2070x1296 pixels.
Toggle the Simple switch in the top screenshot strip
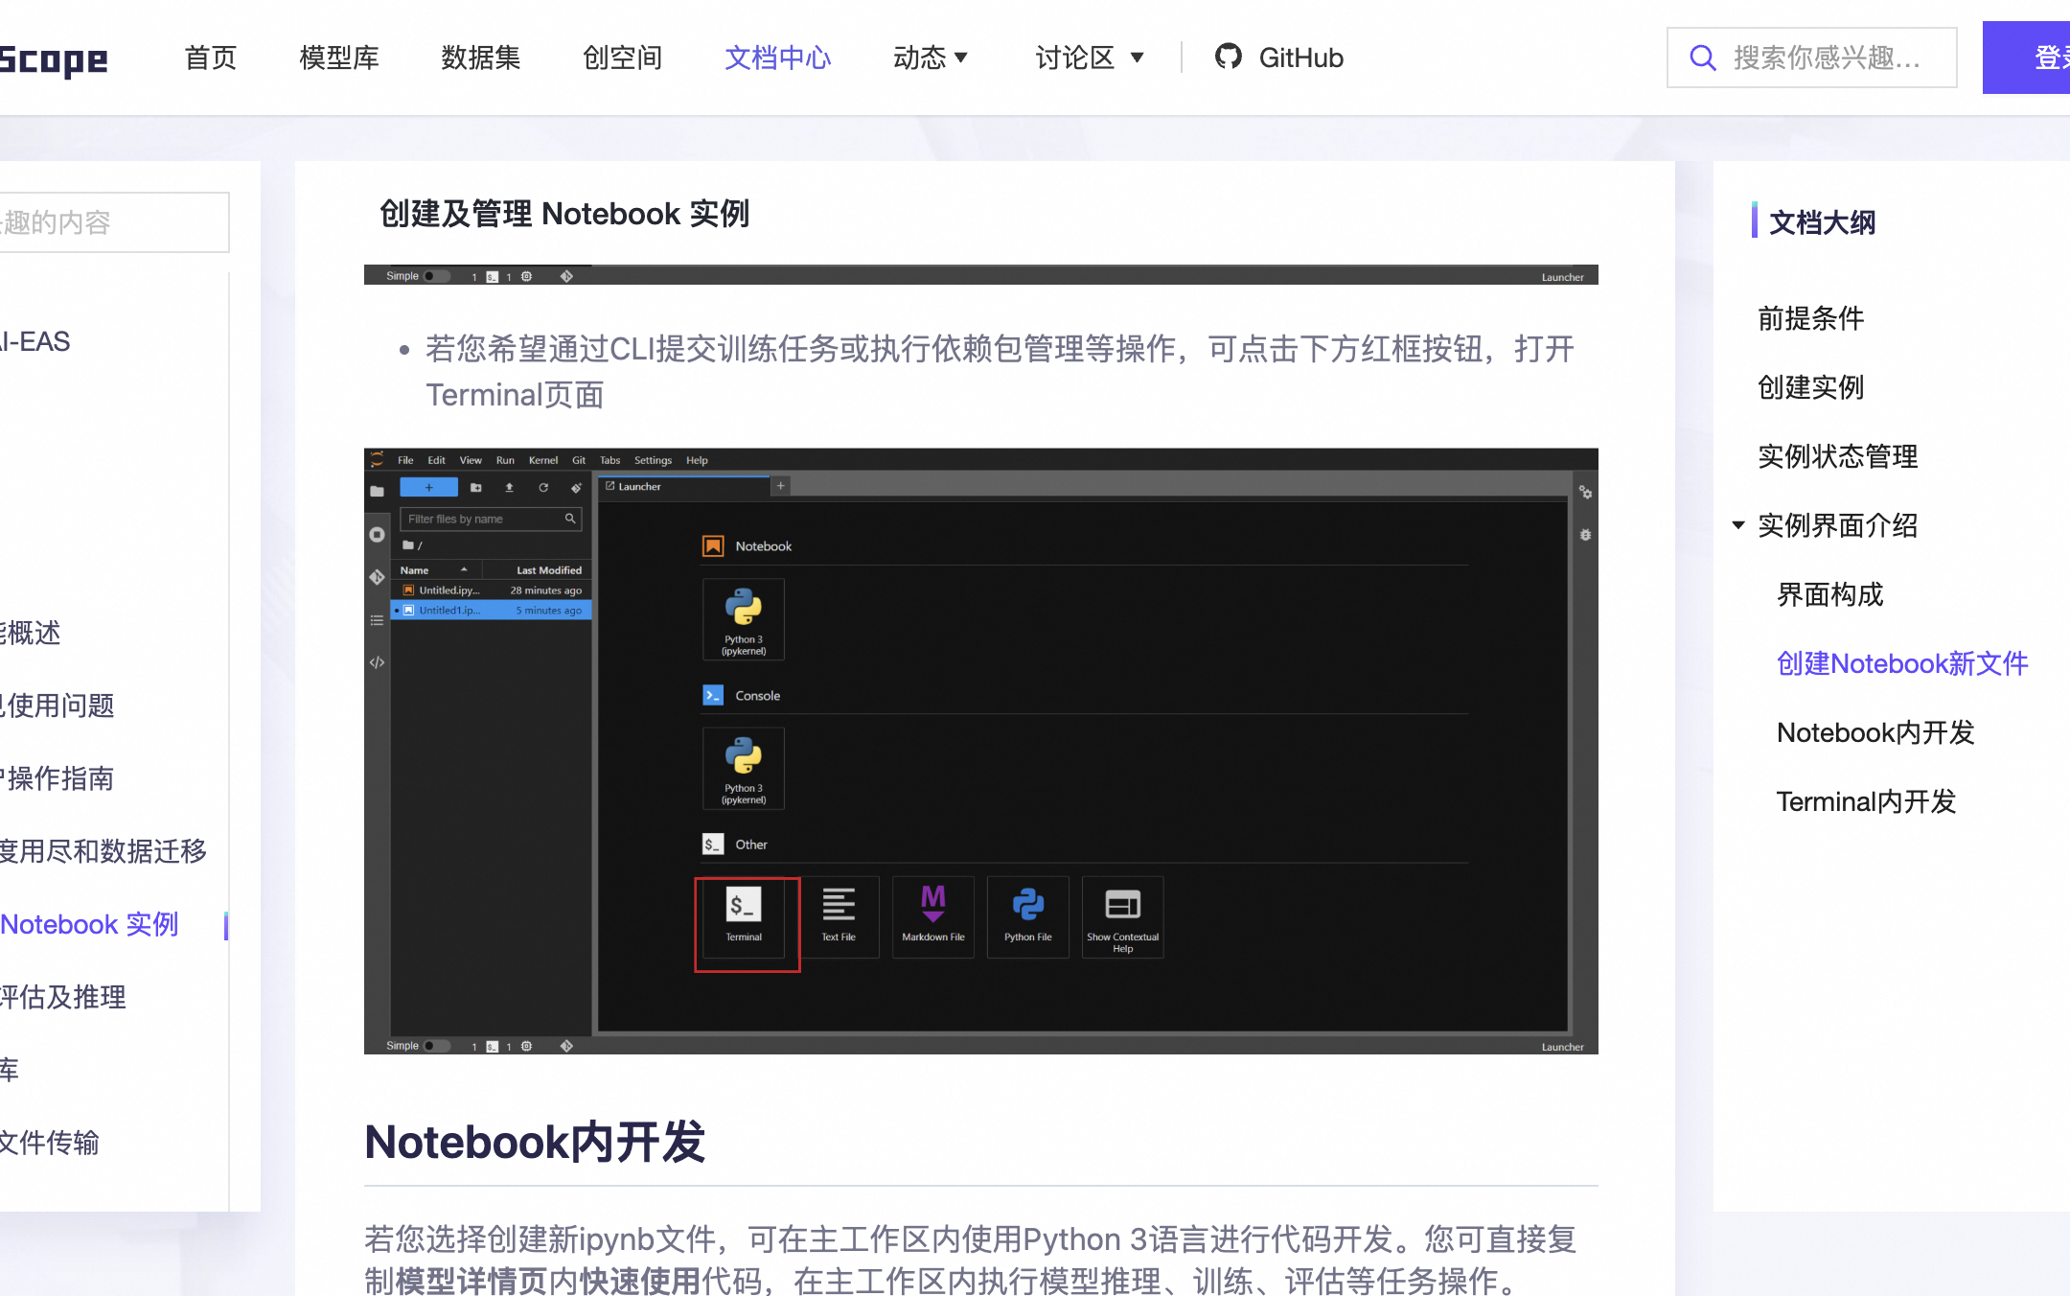[x=435, y=276]
